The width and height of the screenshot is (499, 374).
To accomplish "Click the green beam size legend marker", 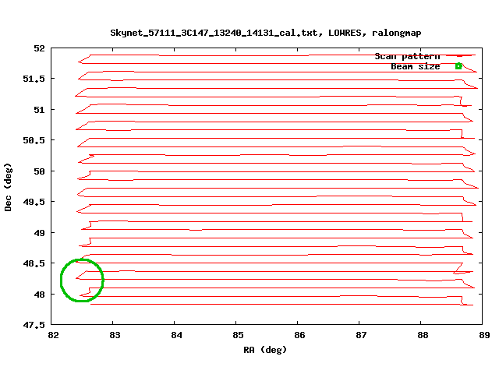I will pos(458,66).
